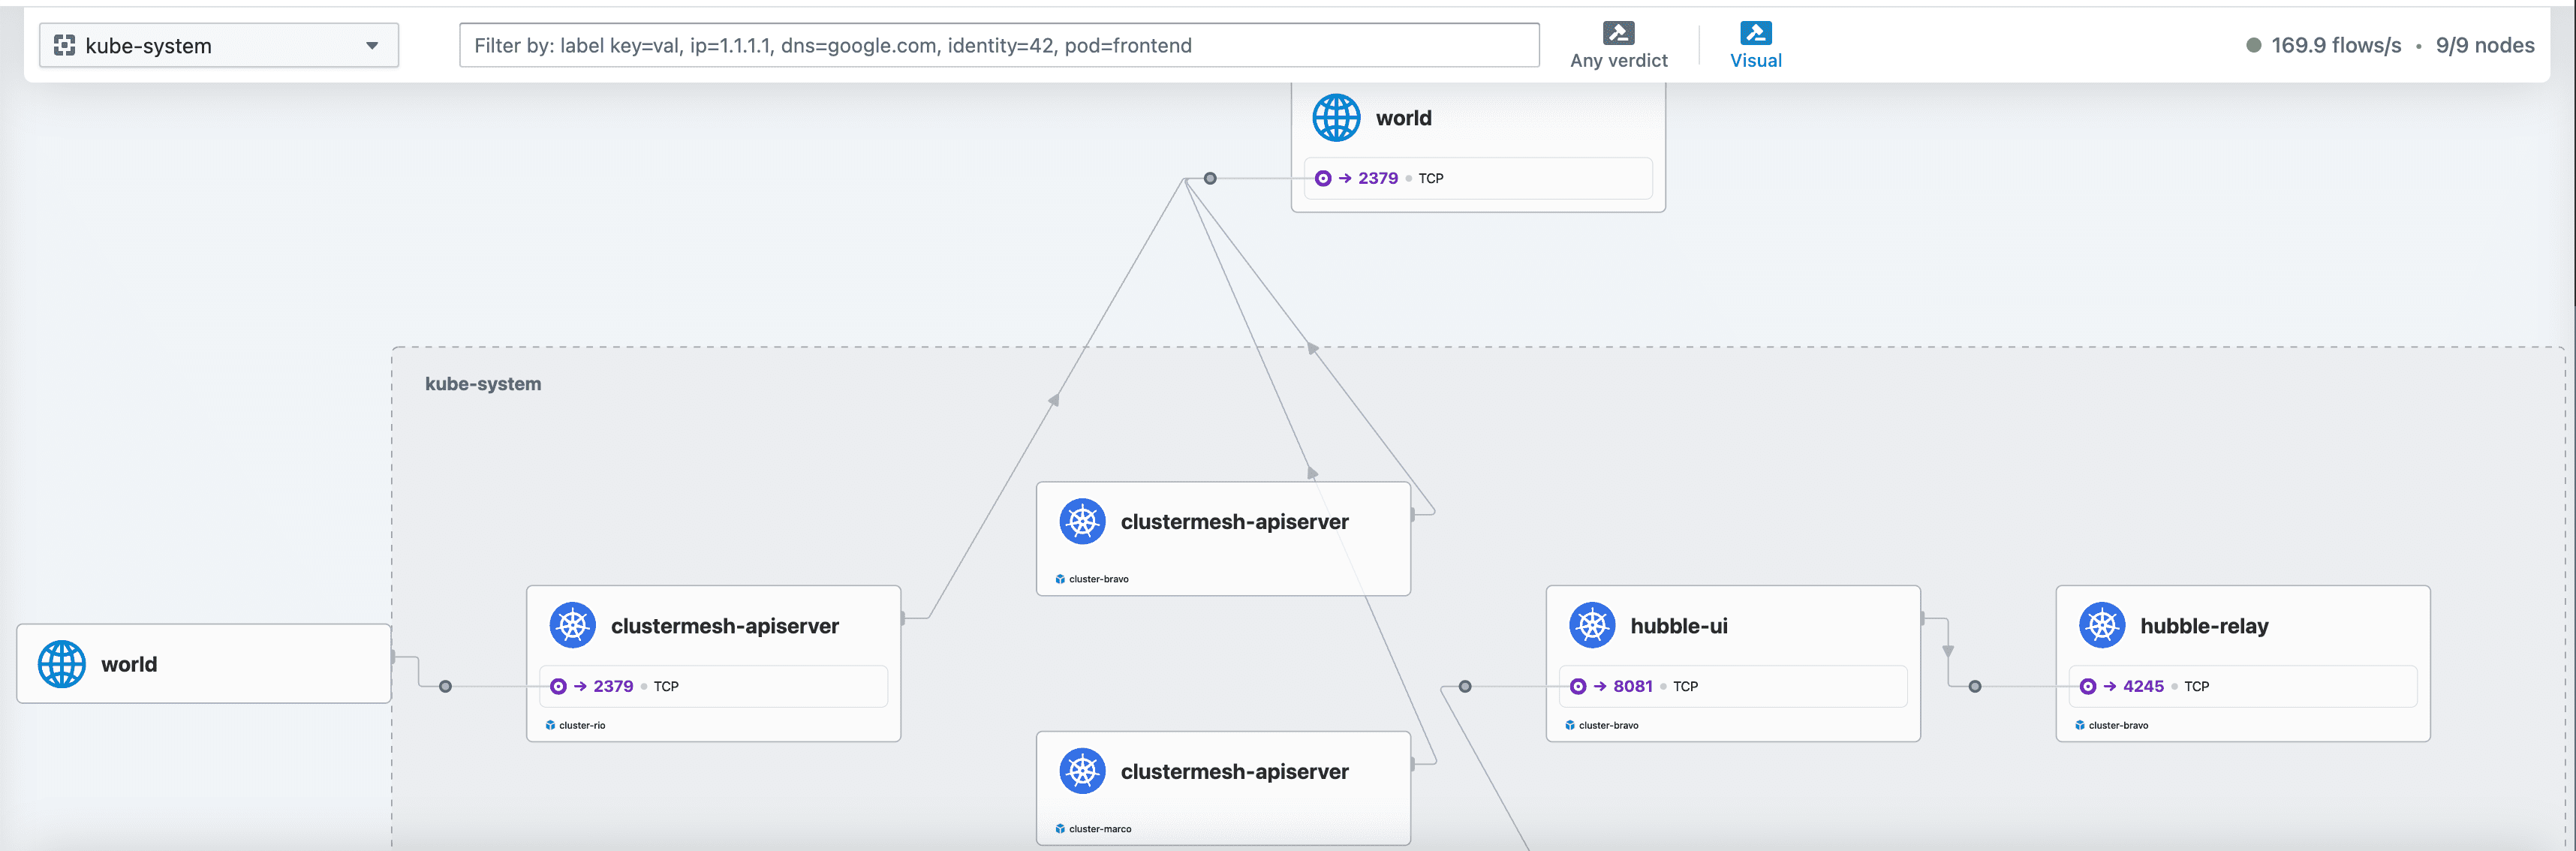This screenshot has height=851, width=2576.
Task: Select the clustermesh-apiserver title in cluster-marco card
Action: point(1235,772)
